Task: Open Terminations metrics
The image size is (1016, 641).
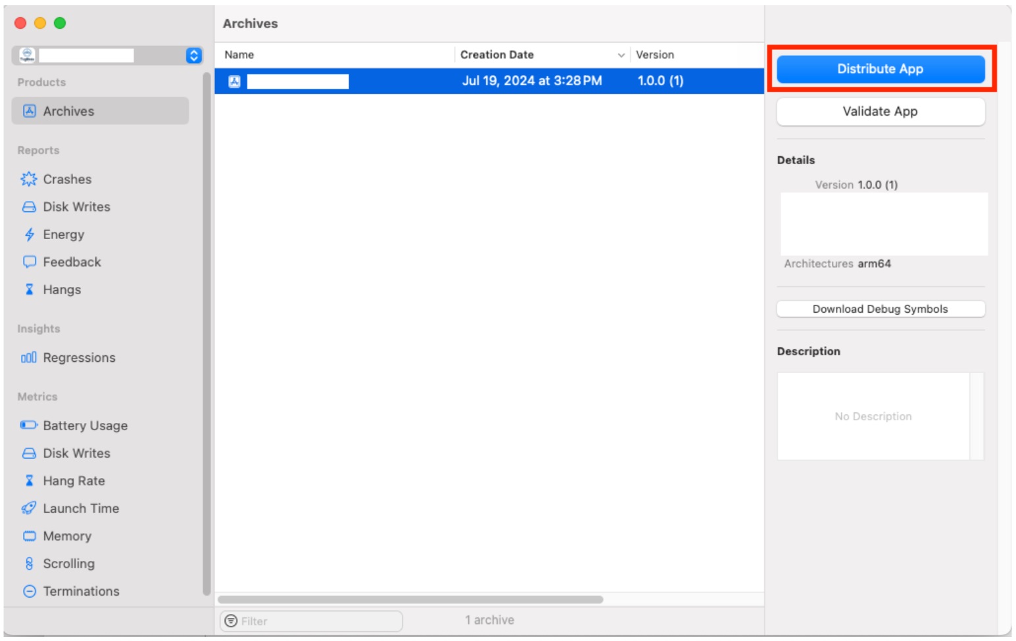Action: tap(82, 591)
